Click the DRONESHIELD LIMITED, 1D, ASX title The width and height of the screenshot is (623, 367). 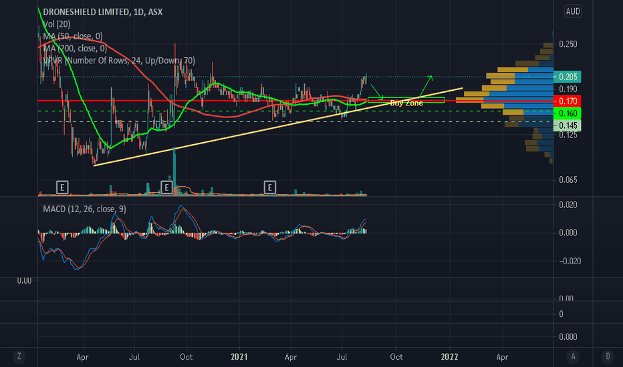[x=102, y=12]
